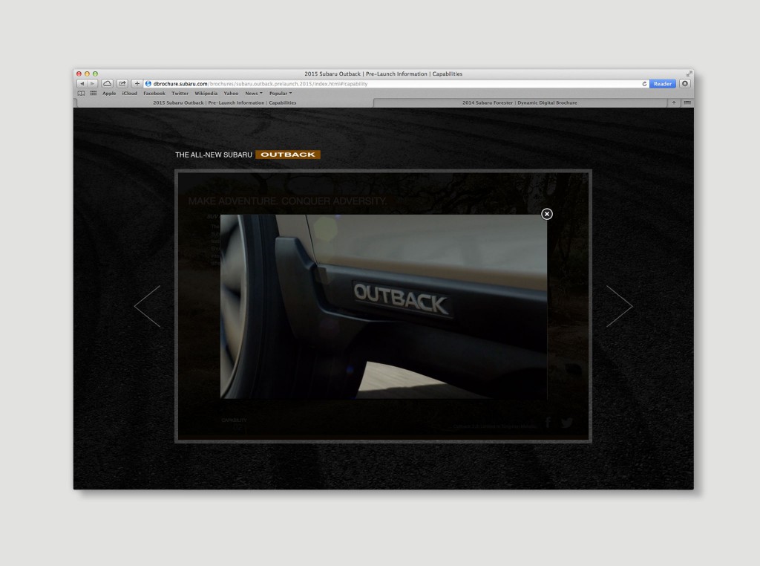Enter full screen with the corner arrows
Viewport: 760px width, 566px height.
click(689, 74)
